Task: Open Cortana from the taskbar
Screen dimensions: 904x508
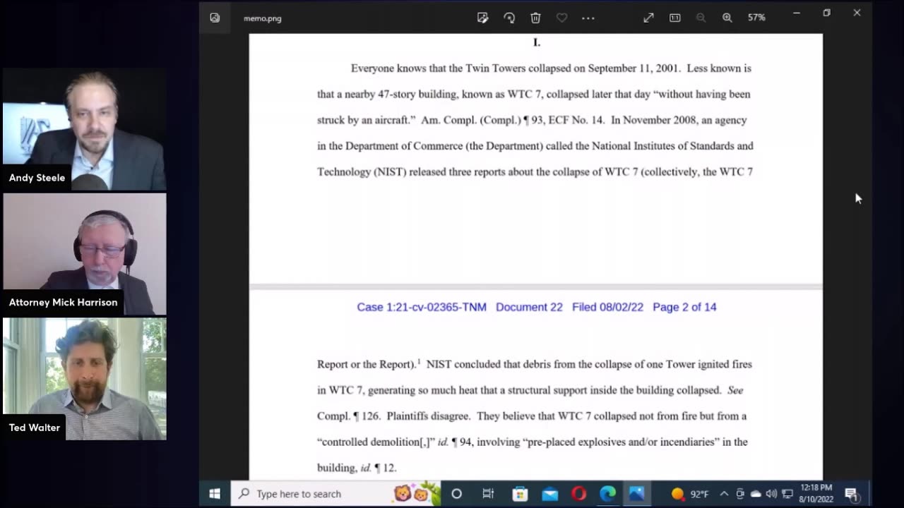Action: click(x=456, y=494)
